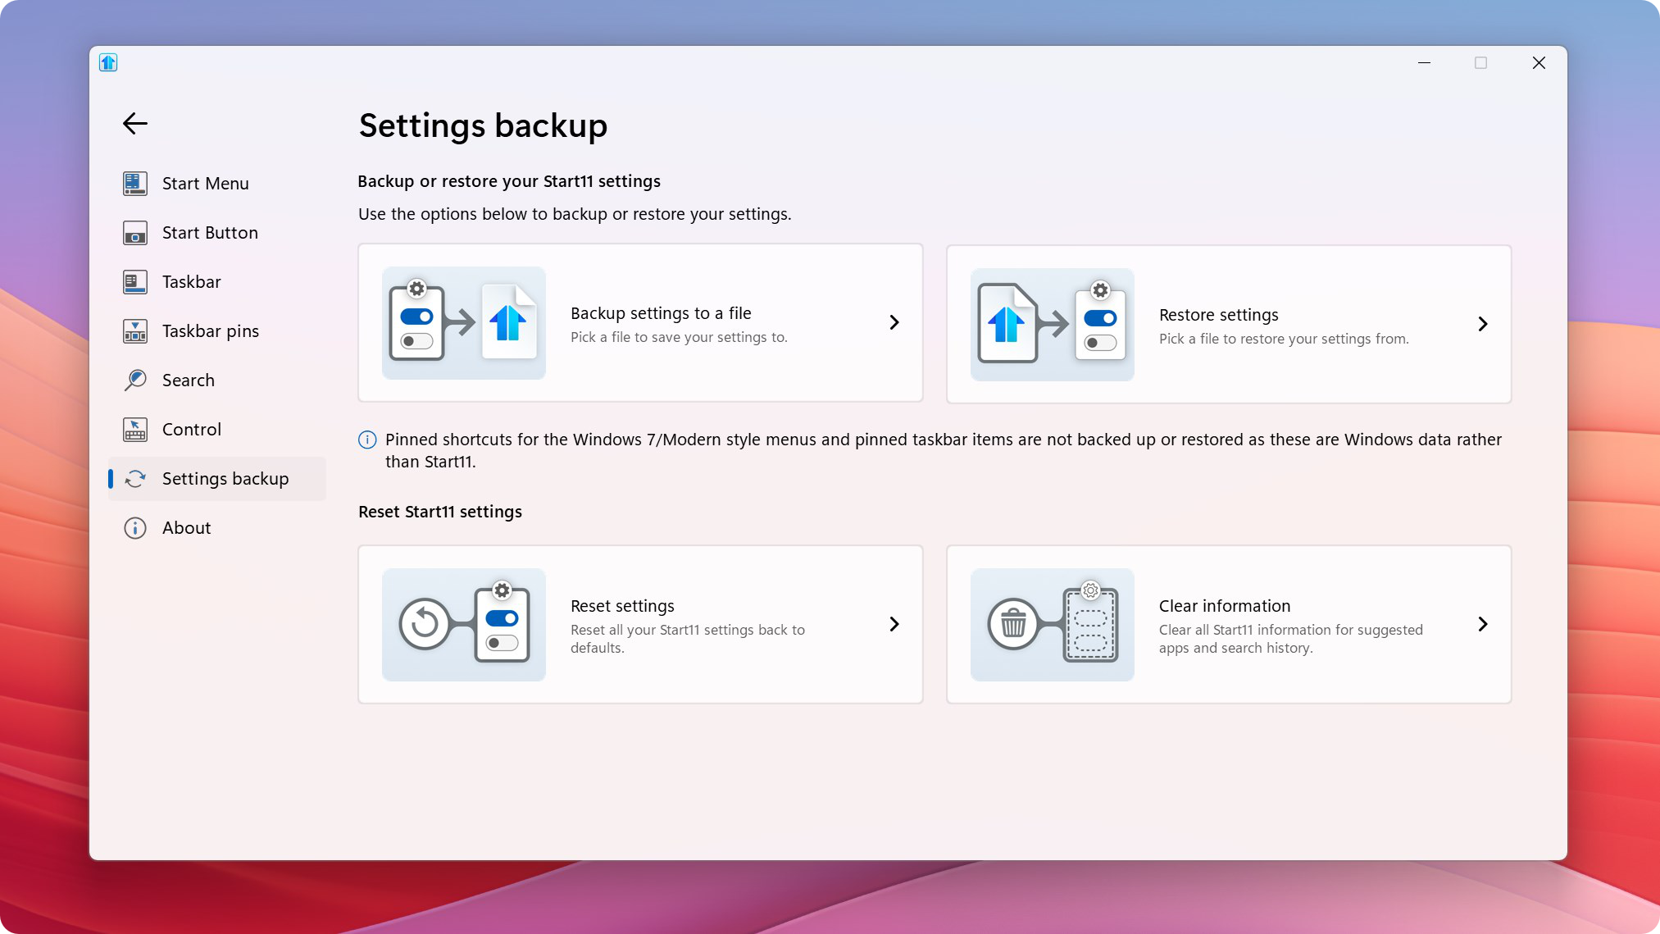Click the Taskbar sidebar icon

pos(134,280)
